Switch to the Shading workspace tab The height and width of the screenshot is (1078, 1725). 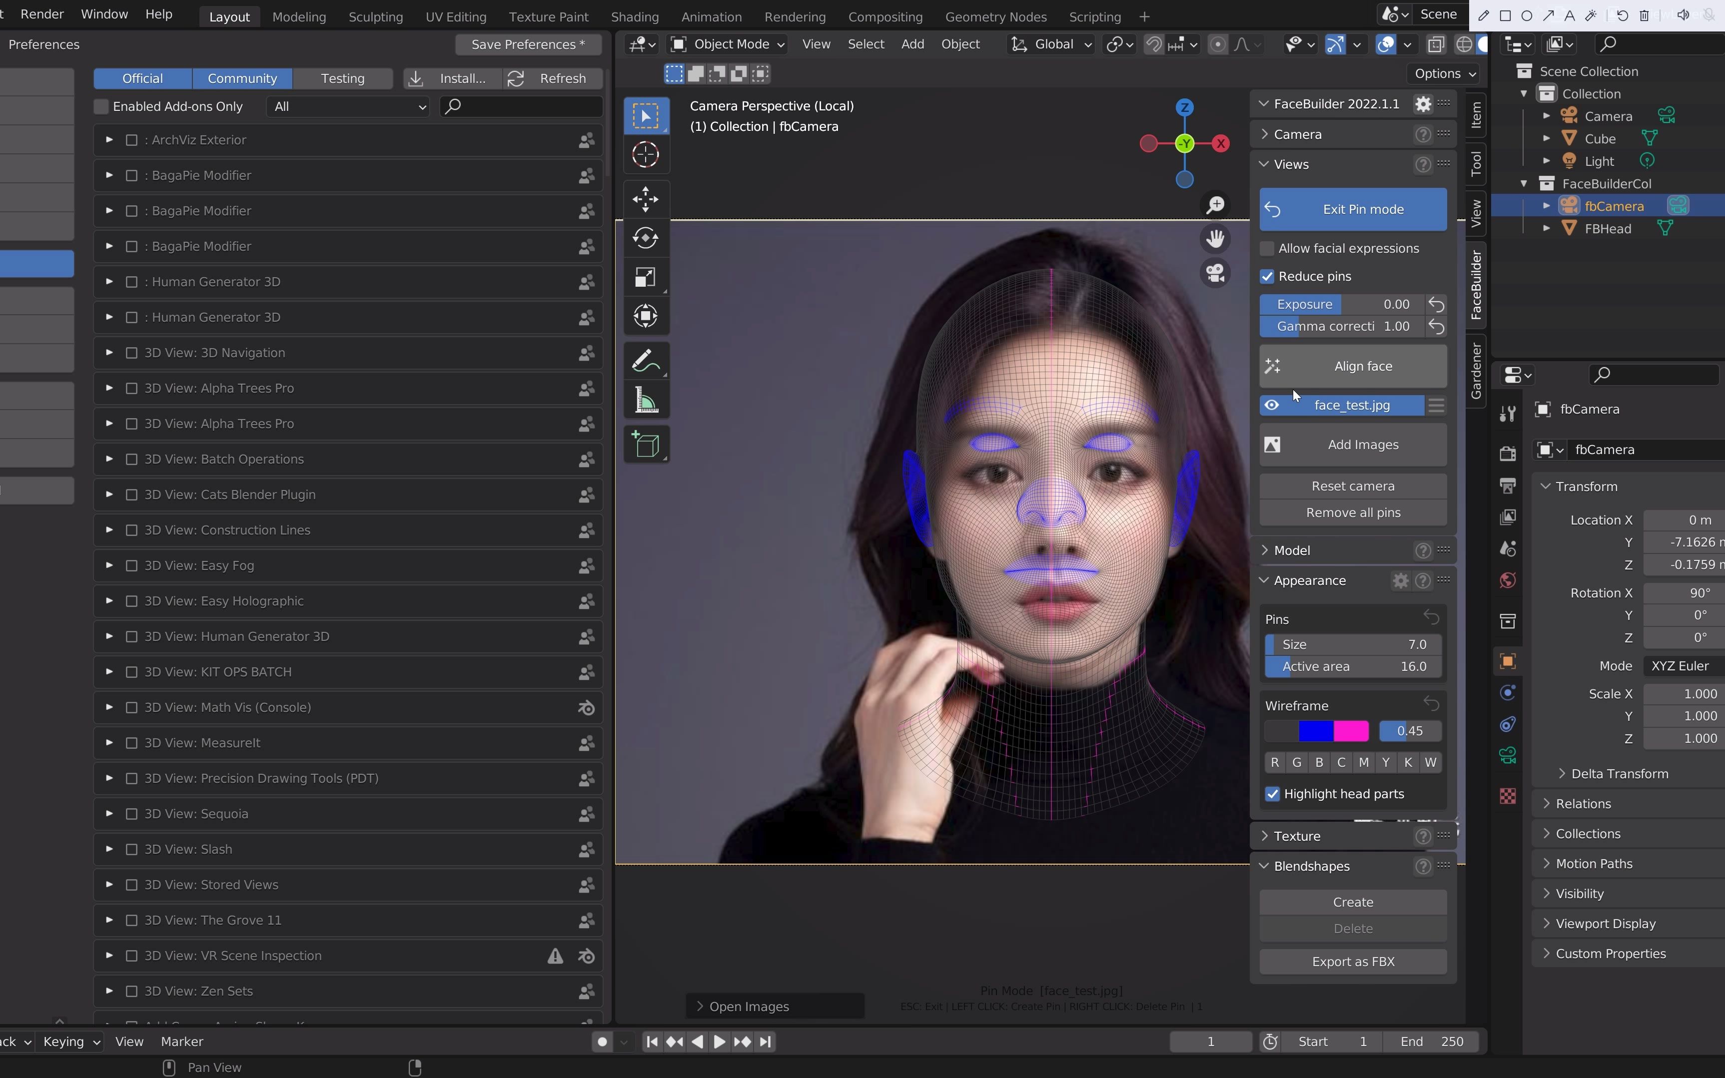pos(635,16)
